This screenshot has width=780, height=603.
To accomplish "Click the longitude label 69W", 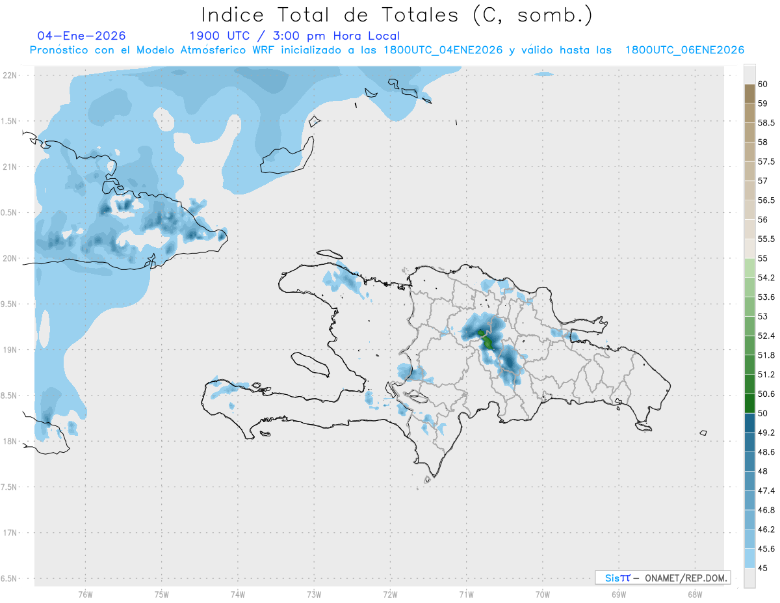I will pyautogui.click(x=619, y=595).
